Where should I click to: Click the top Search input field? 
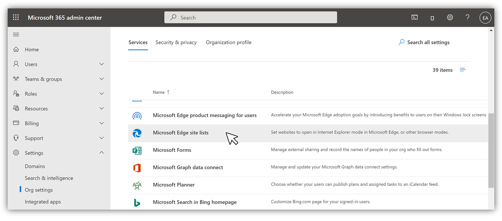coord(250,18)
